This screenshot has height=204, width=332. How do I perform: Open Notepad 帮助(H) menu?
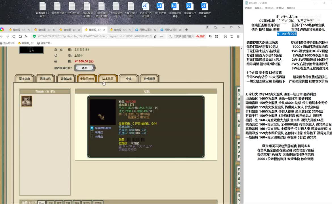click(291, 8)
